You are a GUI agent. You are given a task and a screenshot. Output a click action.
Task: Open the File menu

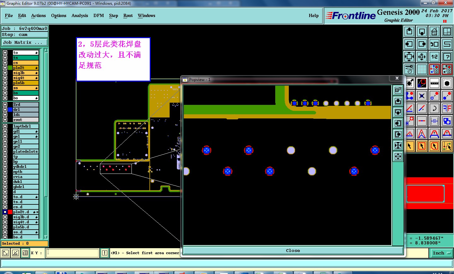[x=9, y=15]
